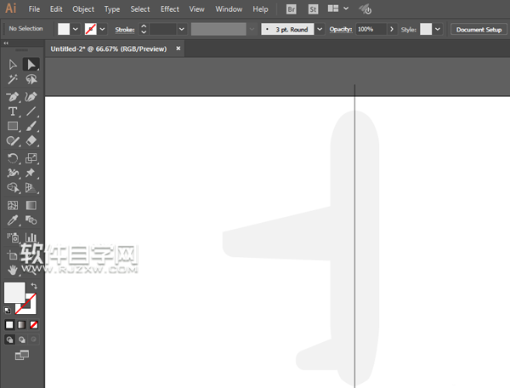Click the Opacity value field
This screenshot has height=388, width=510.
pyautogui.click(x=369, y=29)
